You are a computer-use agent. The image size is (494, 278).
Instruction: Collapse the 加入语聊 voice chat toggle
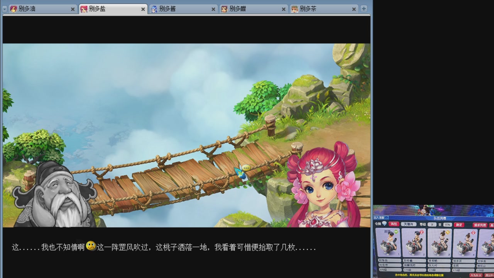(381, 218)
